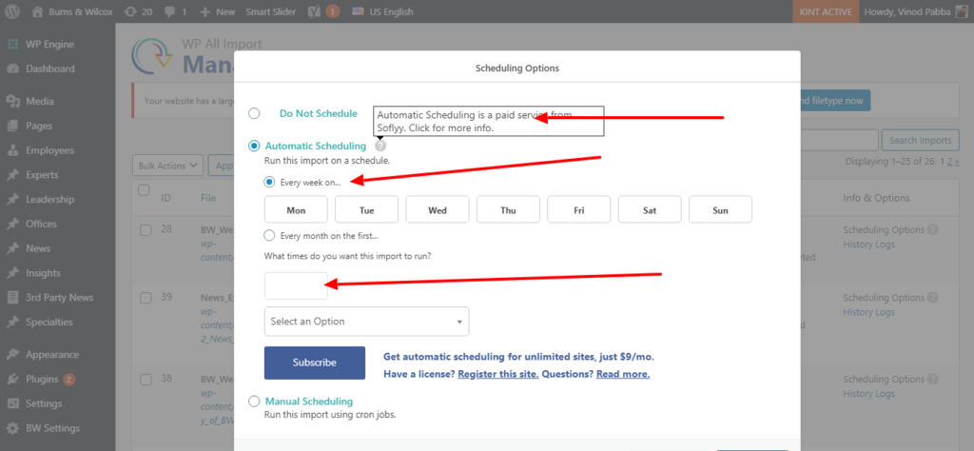Image resolution: width=974 pixels, height=451 pixels.
Task: Click the import run time input field
Action: click(x=296, y=285)
